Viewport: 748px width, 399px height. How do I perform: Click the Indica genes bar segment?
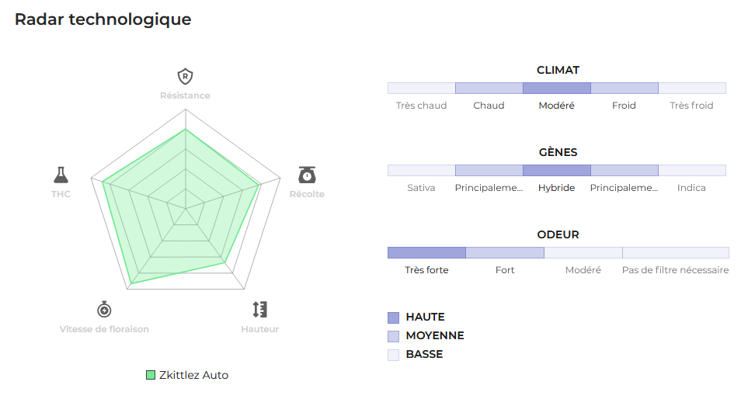pyautogui.click(x=691, y=170)
